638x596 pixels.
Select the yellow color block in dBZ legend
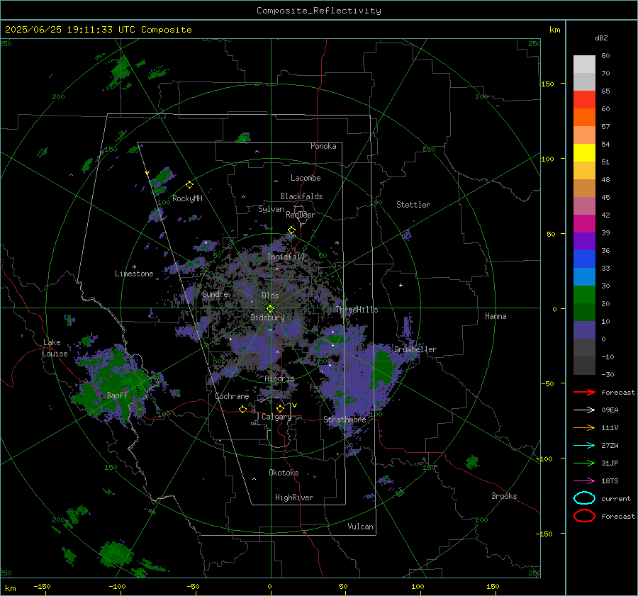pyautogui.click(x=584, y=152)
